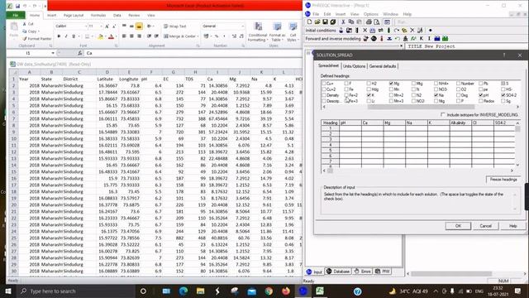Open the dropdown arrow left of TITLE New Project
This screenshot has height=298, width=529.
[x=401, y=46]
